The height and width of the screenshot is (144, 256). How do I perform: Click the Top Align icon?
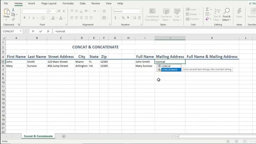pyautogui.click(x=72, y=11)
